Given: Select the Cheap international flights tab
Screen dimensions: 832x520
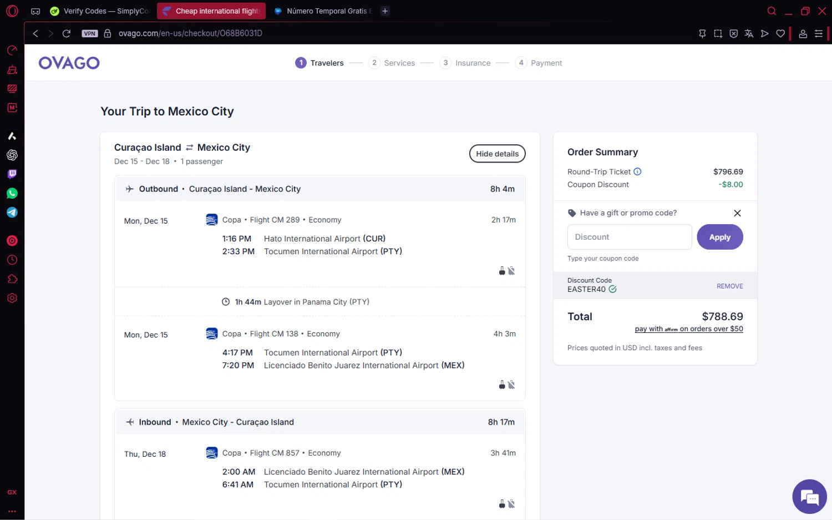Looking at the screenshot, I should (211, 11).
